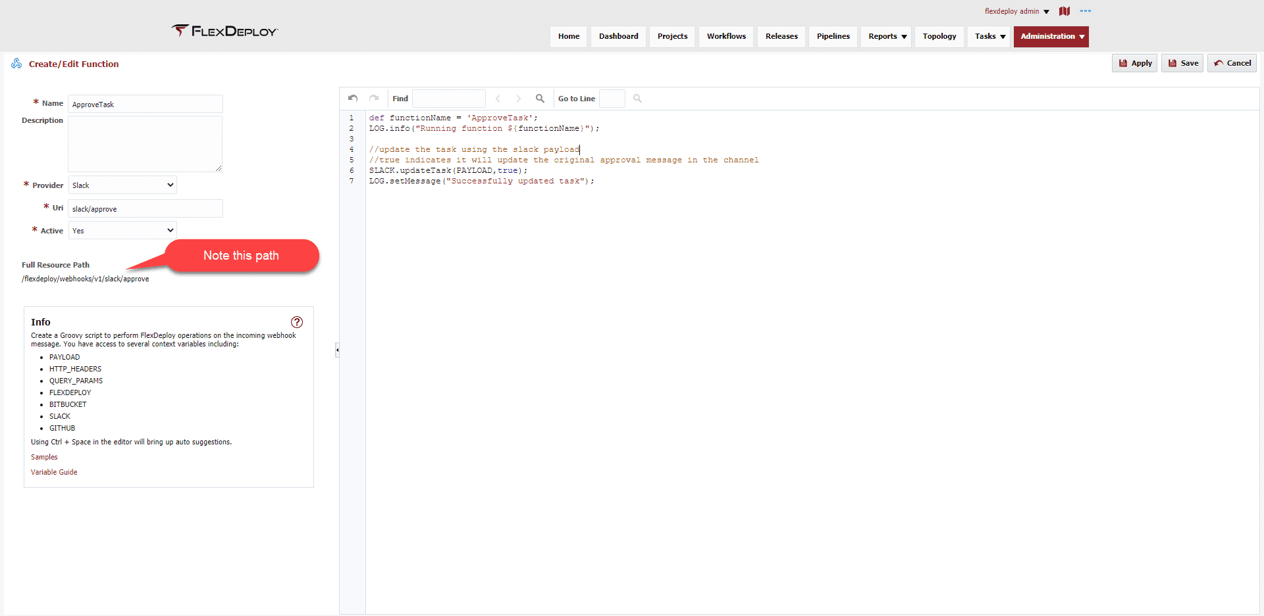
Task: Open the Dashboard tab
Action: (619, 37)
